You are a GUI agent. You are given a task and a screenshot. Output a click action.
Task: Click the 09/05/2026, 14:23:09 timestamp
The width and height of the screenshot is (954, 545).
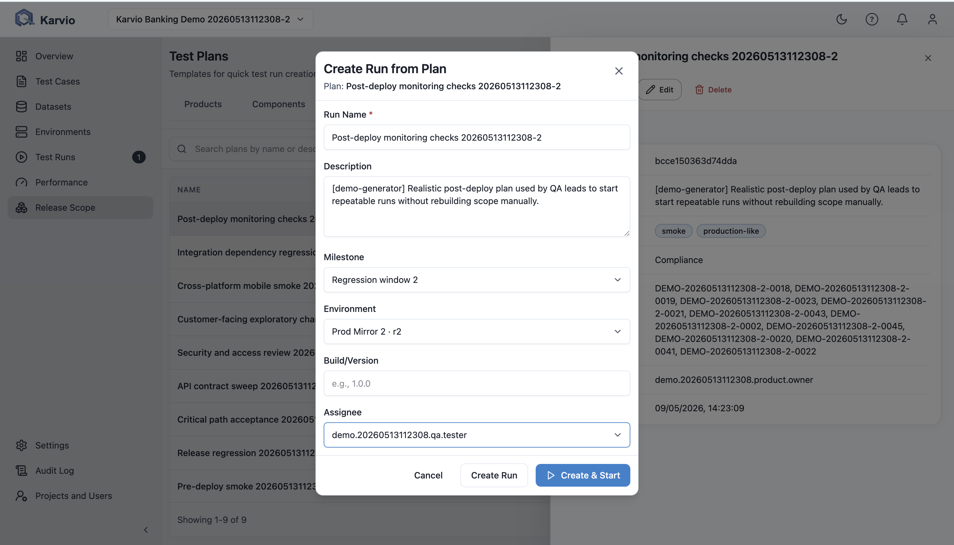click(699, 408)
